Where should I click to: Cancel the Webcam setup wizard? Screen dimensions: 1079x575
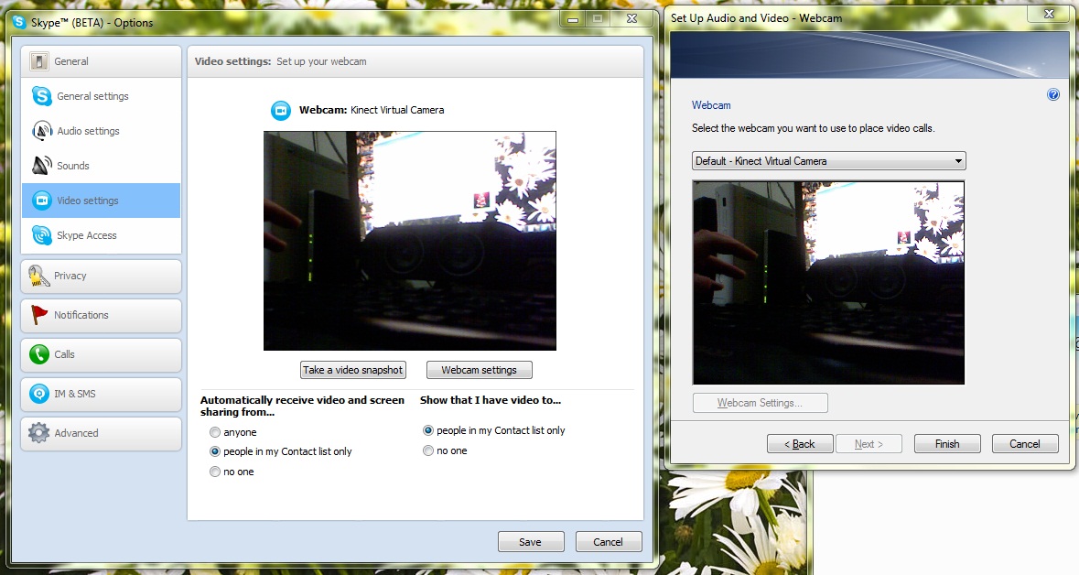[1025, 444]
